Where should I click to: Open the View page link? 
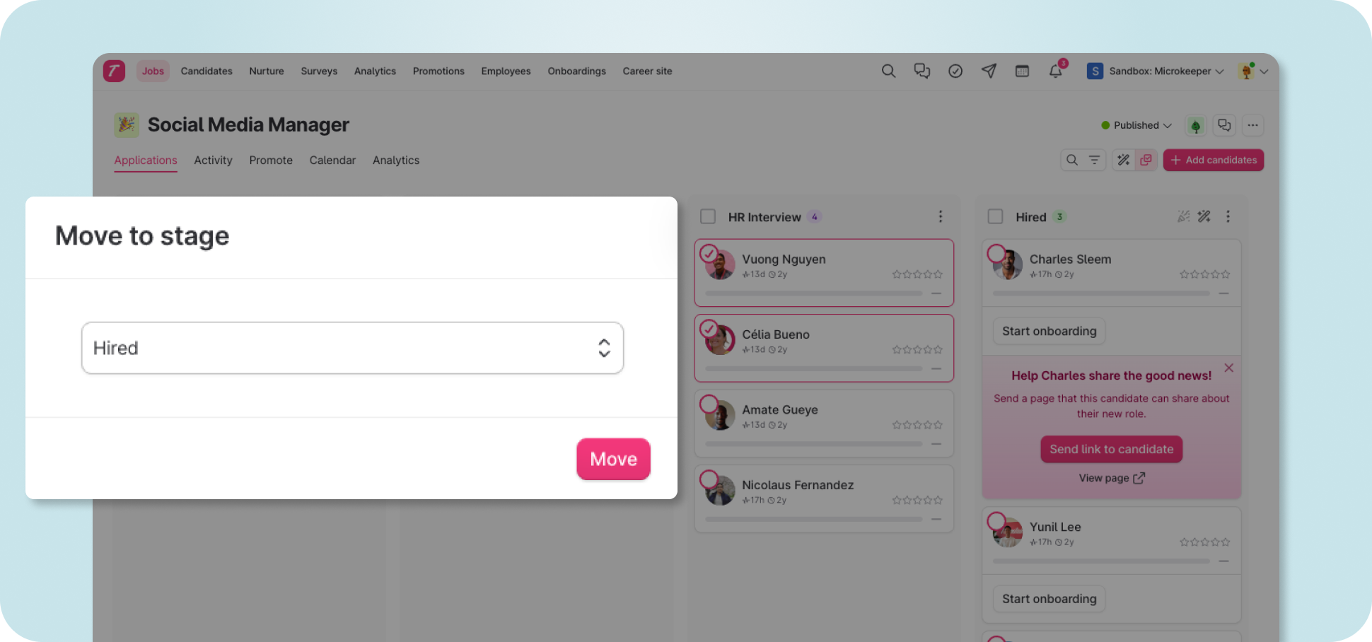click(1111, 478)
